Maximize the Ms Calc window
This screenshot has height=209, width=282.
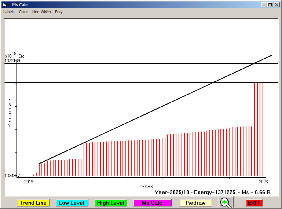tap(270, 5)
